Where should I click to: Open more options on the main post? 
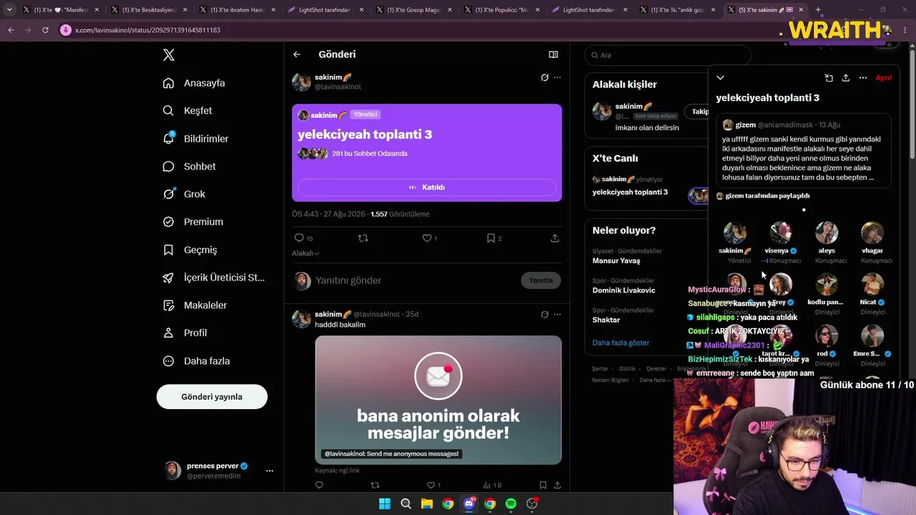[557, 77]
